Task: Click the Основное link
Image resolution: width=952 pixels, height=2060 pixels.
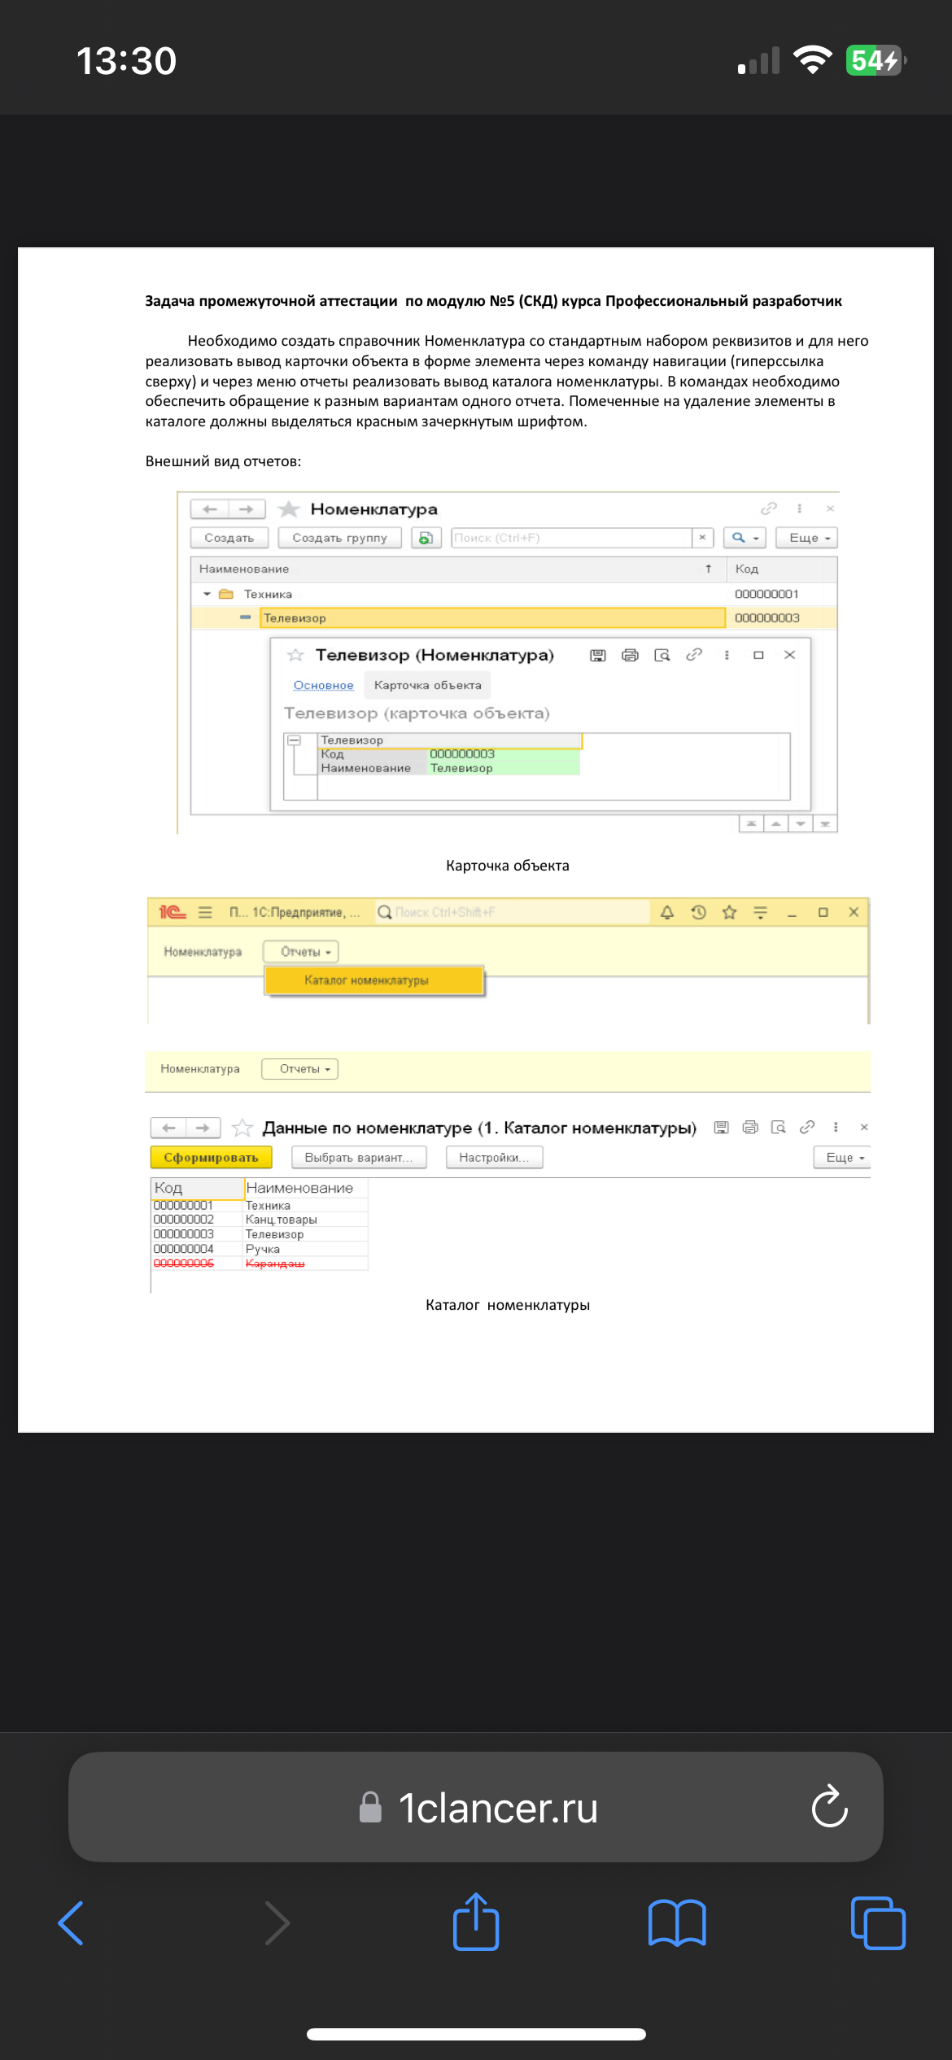Action: [323, 685]
